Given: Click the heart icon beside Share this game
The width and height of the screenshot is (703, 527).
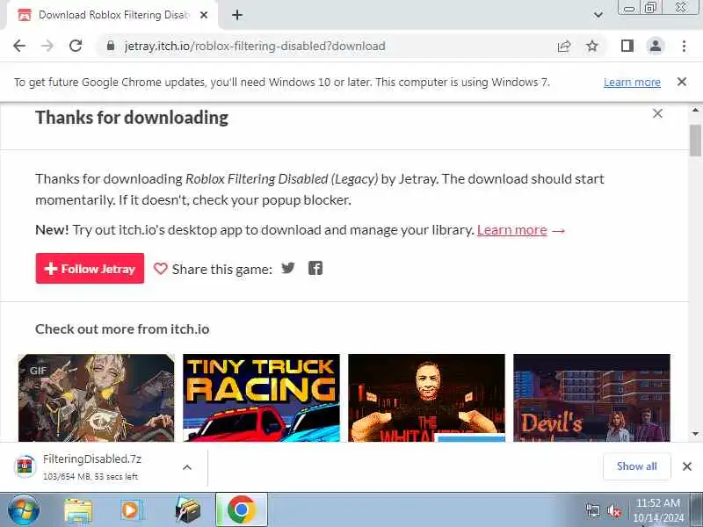Looking at the screenshot, I should [160, 269].
